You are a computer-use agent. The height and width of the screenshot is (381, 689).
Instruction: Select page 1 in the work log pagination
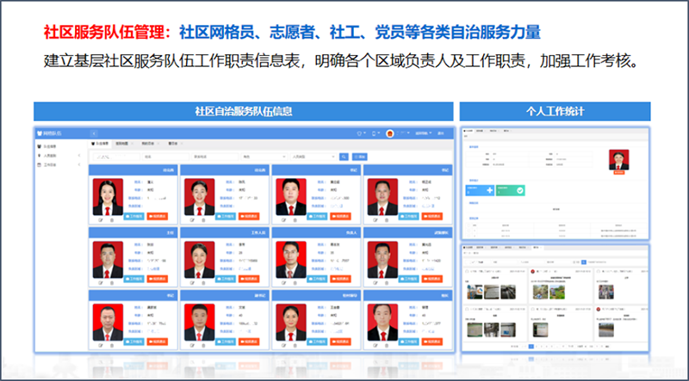531,347
